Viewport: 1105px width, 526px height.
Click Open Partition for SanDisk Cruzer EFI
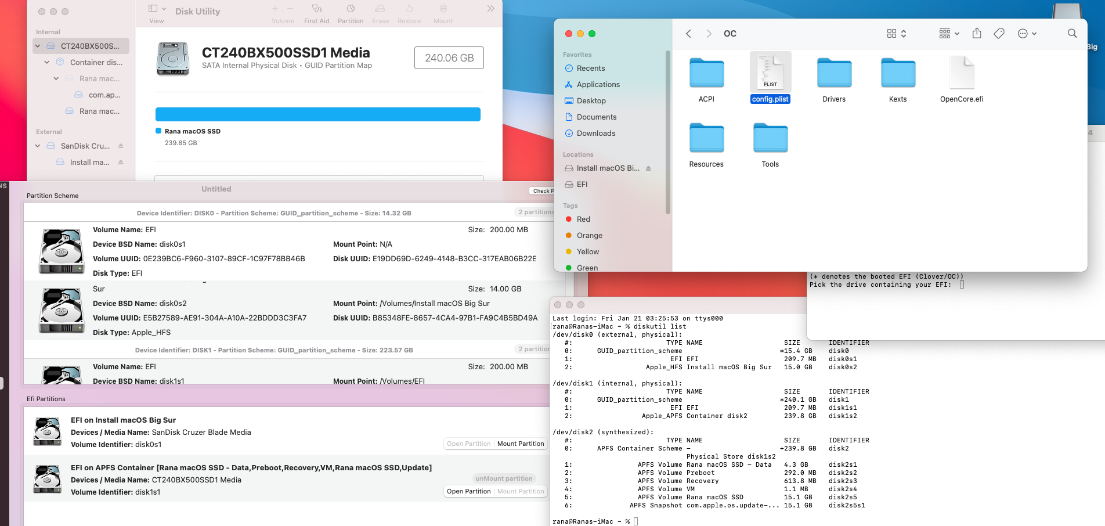469,444
